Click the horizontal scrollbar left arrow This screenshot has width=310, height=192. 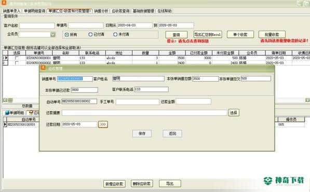click(5, 100)
